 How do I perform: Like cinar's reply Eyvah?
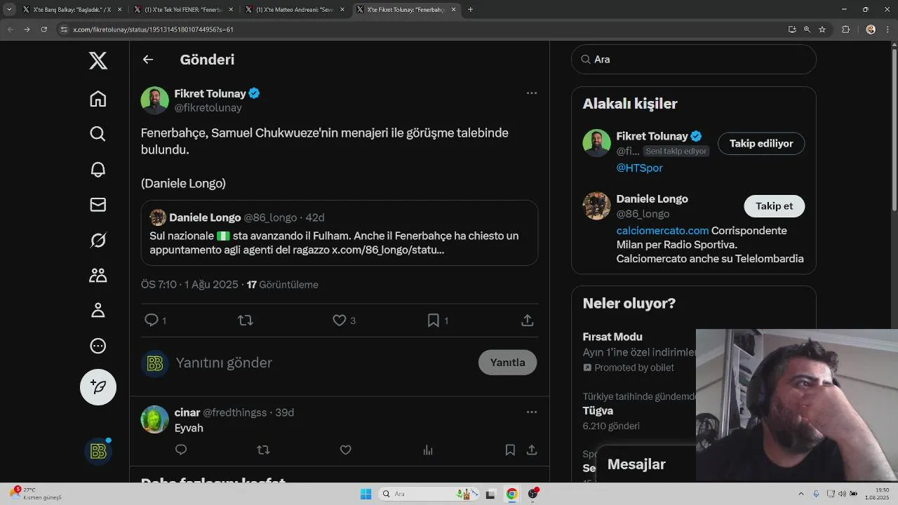[345, 450]
